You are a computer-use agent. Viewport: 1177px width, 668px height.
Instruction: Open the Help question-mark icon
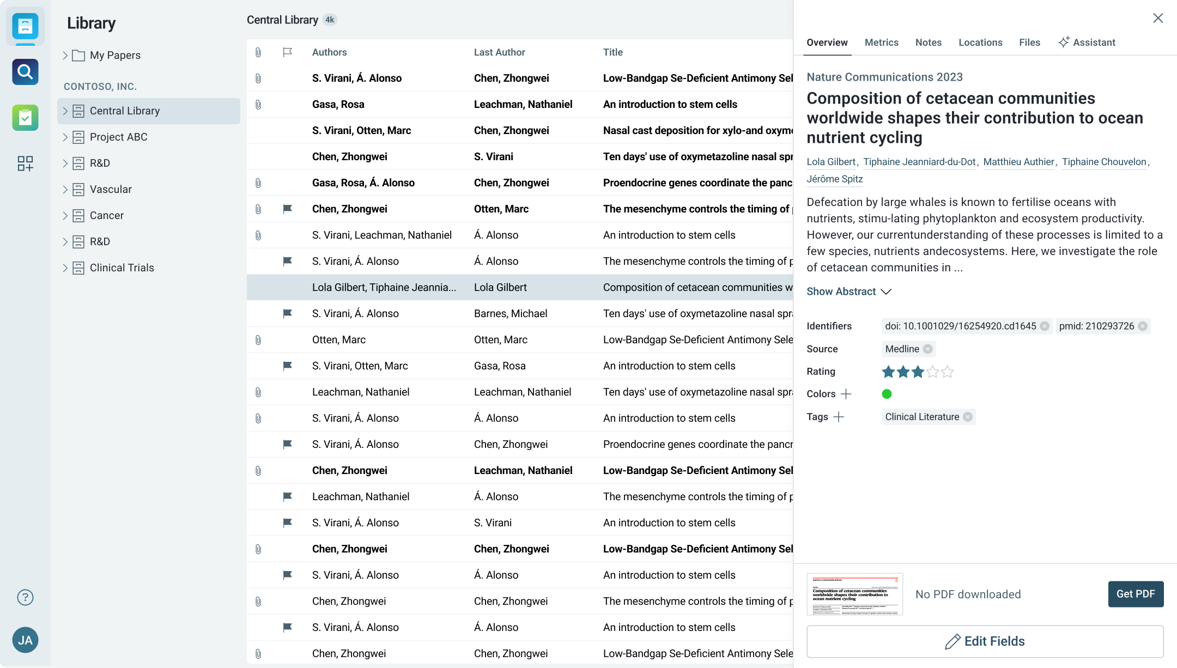25,597
